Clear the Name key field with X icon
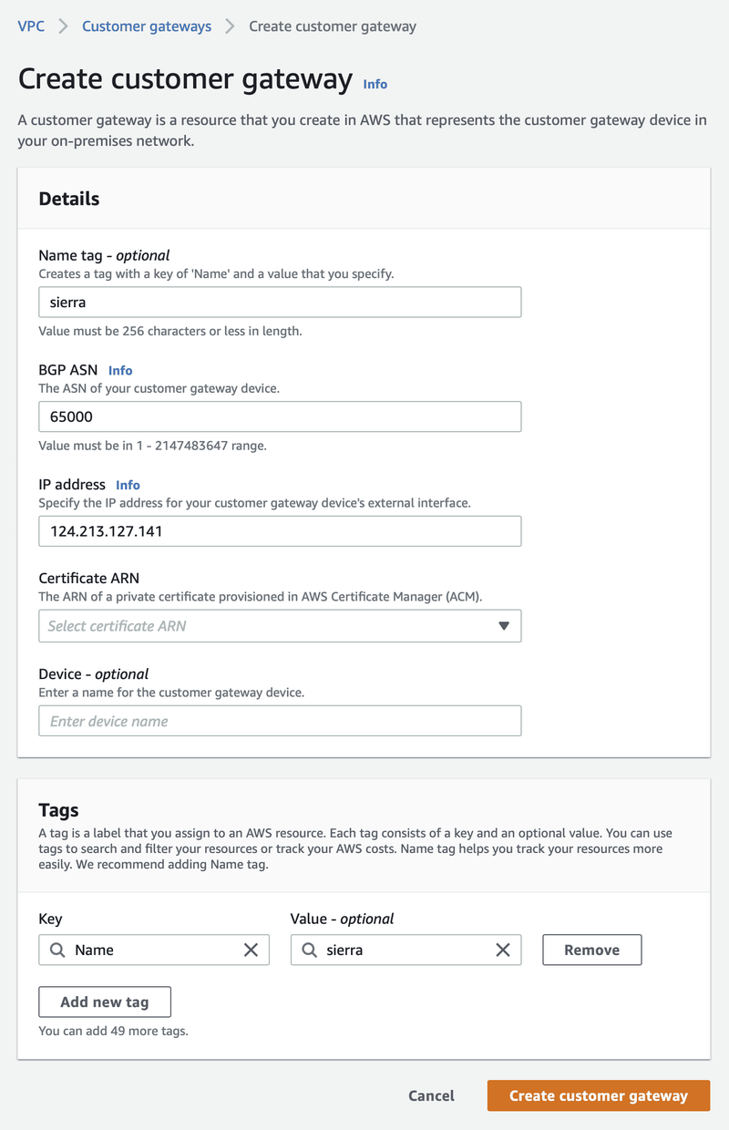The width and height of the screenshot is (729, 1130). click(251, 950)
